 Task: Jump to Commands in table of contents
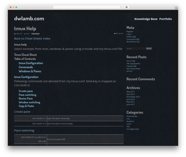click(26, 67)
